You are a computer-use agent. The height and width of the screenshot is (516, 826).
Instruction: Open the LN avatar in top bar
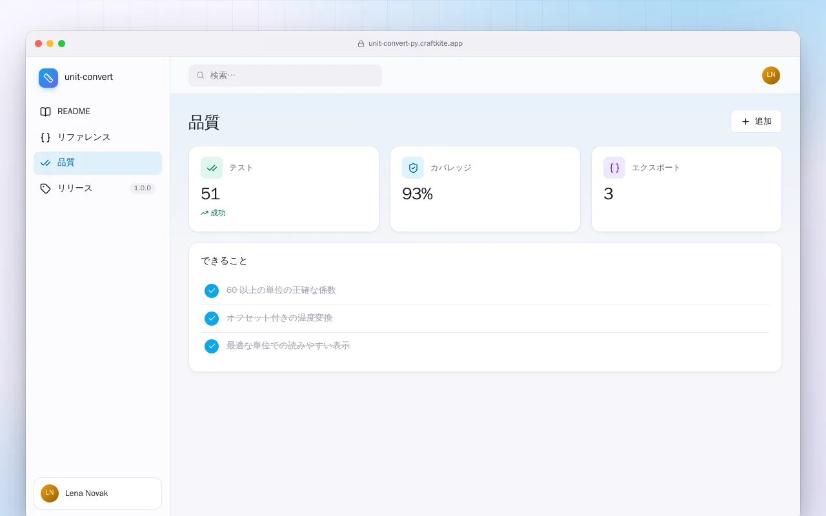(771, 75)
